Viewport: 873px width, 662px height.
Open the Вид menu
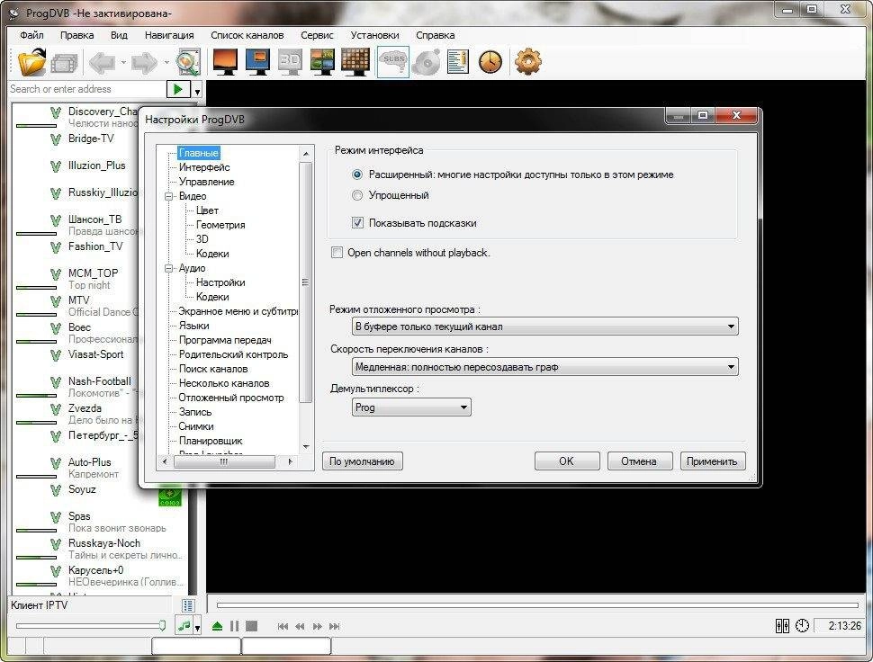119,35
